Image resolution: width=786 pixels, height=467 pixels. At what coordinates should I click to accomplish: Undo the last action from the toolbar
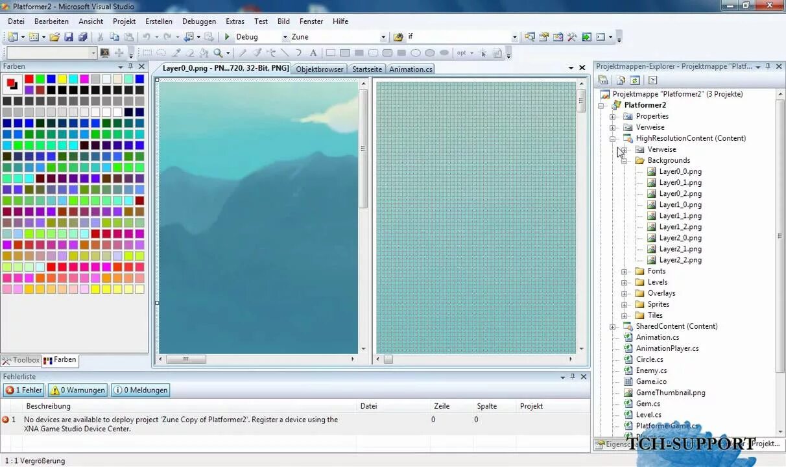[147, 37]
